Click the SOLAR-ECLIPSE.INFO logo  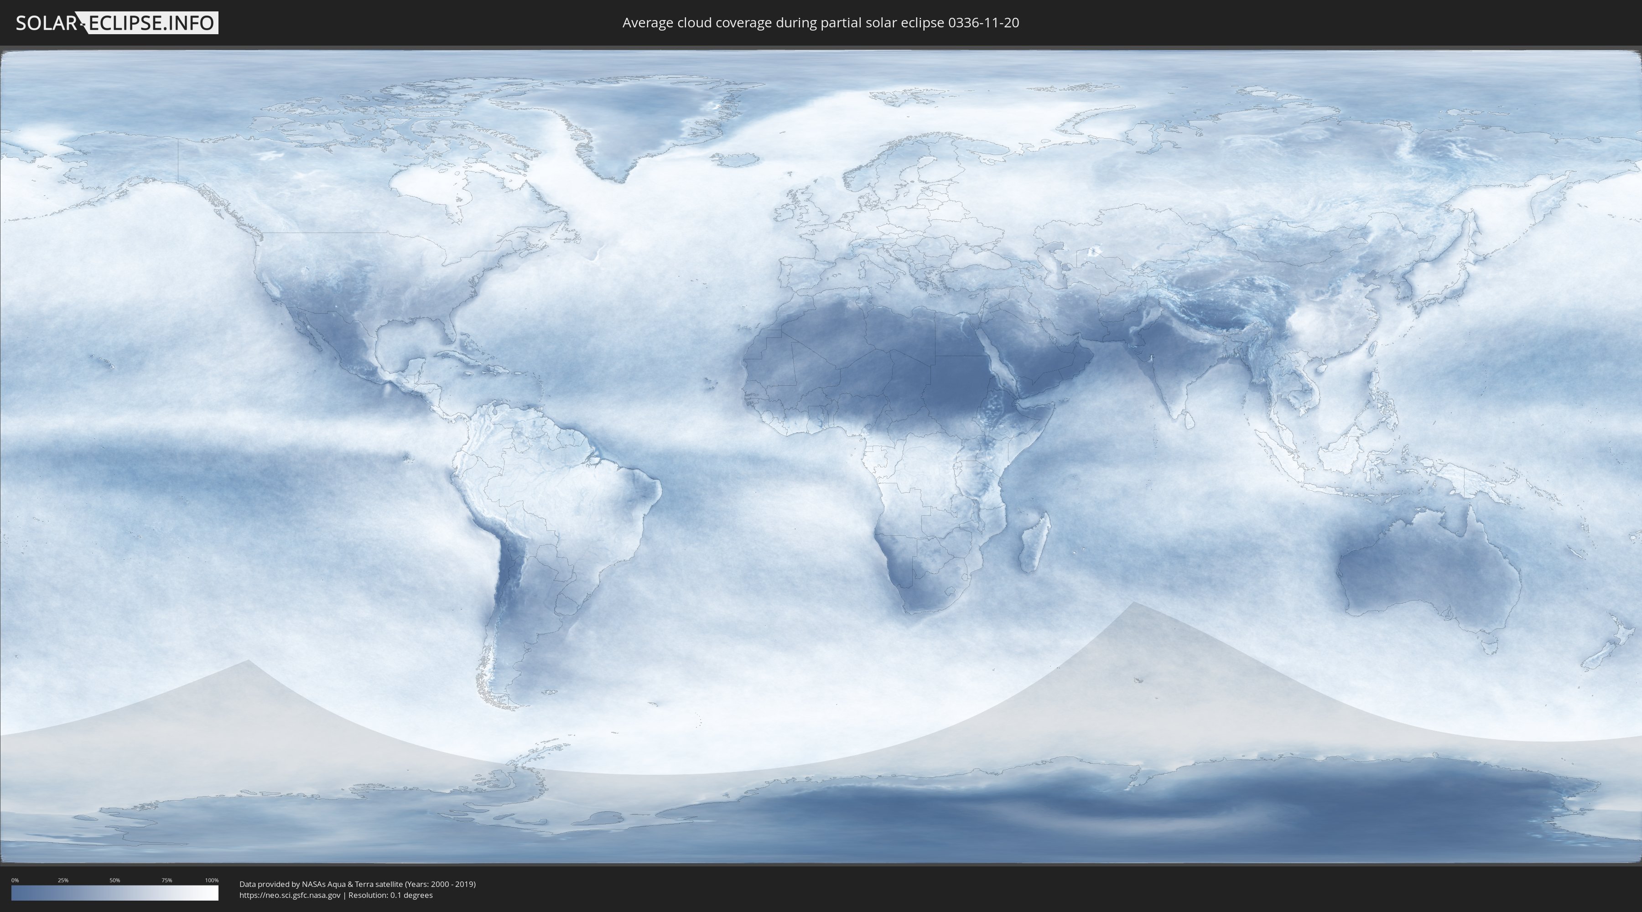[117, 23]
